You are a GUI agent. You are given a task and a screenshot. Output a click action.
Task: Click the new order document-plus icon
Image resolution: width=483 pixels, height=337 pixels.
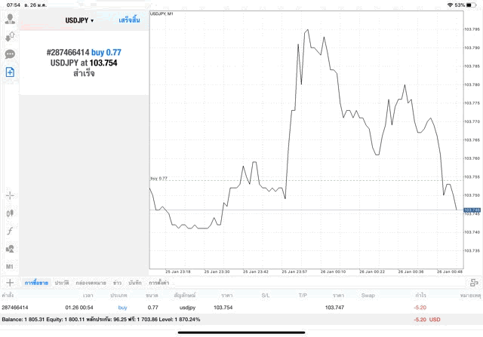coord(10,72)
